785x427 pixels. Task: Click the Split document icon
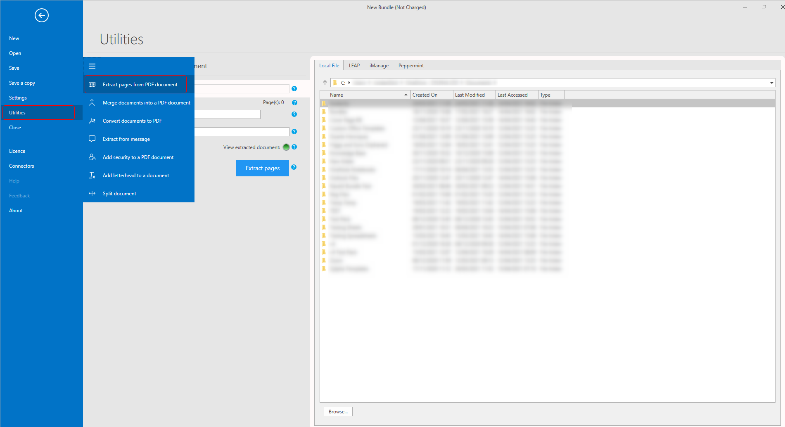tap(92, 194)
